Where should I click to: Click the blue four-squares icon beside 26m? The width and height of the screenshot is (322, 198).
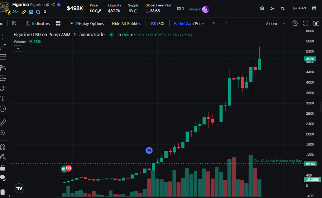click(31, 12)
